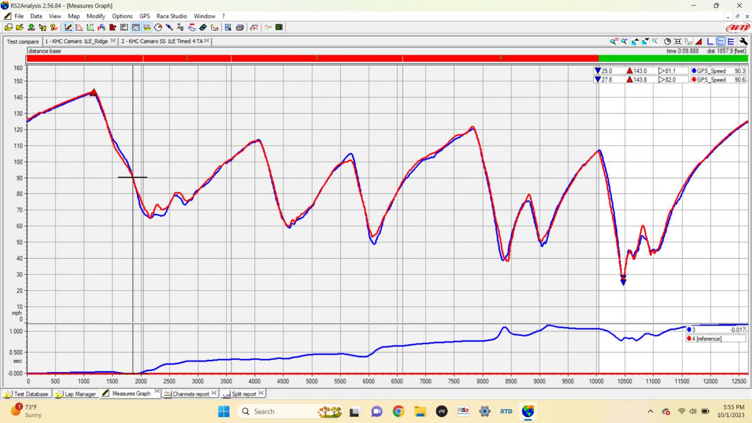Click the red max speed triangle marker

[94, 92]
